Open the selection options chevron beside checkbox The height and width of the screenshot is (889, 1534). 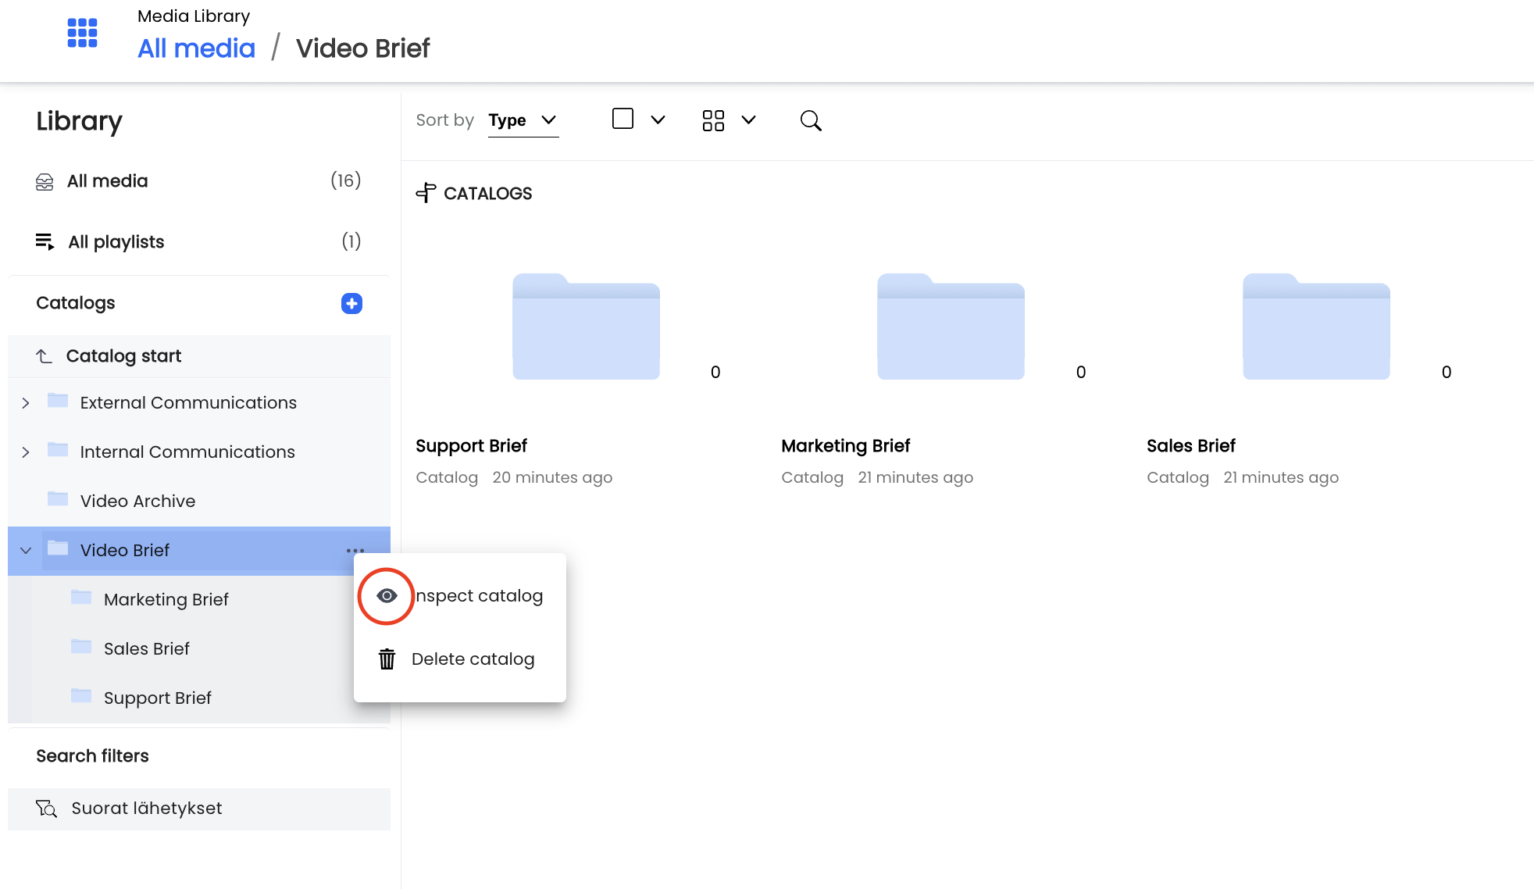tap(658, 120)
